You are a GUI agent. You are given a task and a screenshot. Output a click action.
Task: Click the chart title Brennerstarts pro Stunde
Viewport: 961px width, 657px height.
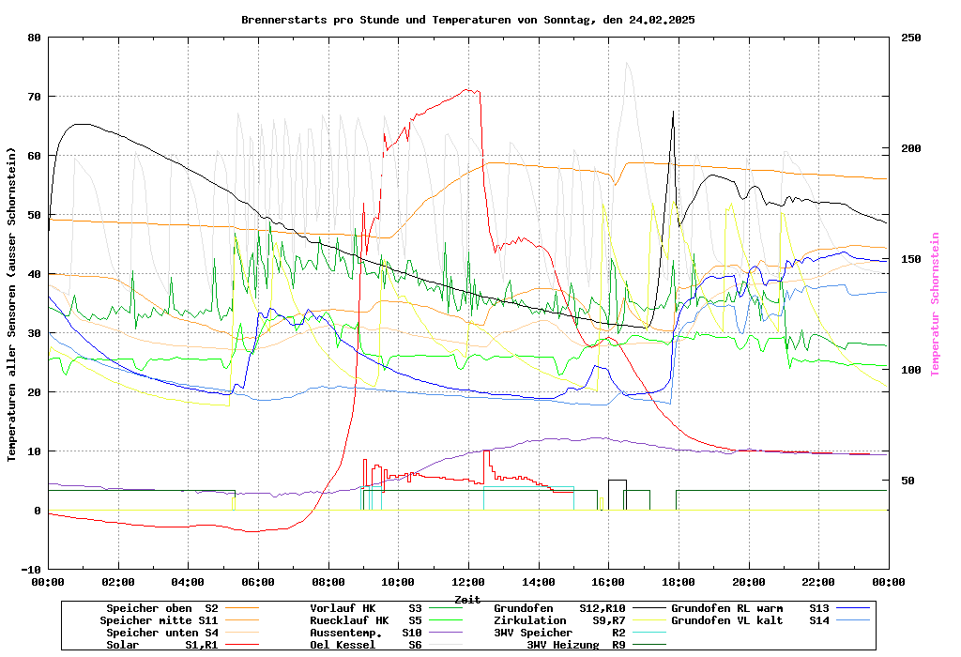click(467, 19)
